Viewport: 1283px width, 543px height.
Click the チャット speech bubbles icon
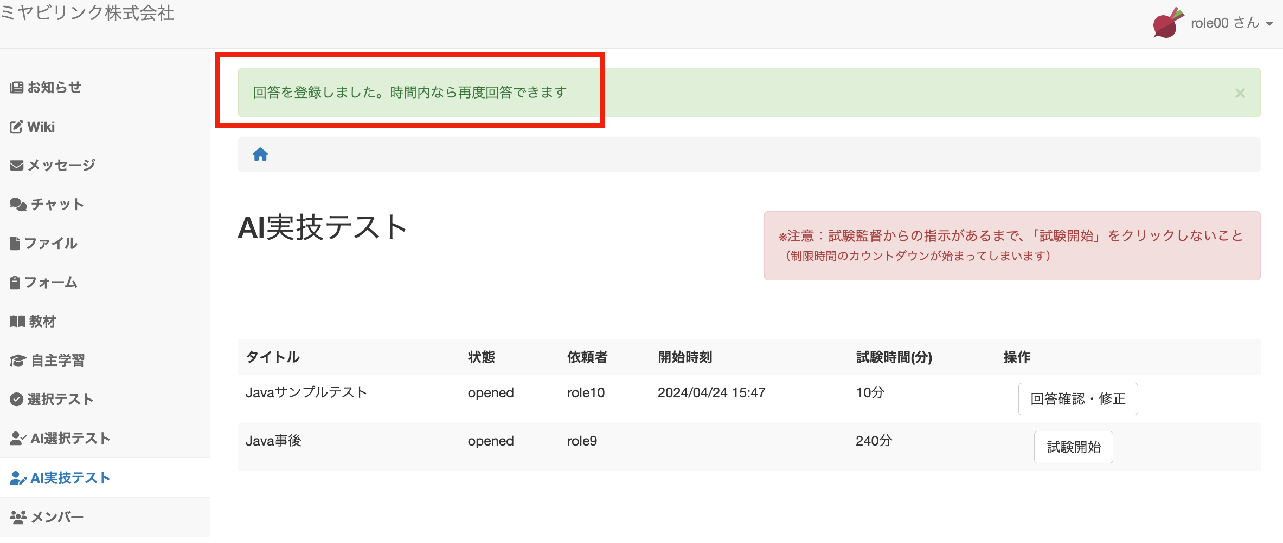(18, 205)
